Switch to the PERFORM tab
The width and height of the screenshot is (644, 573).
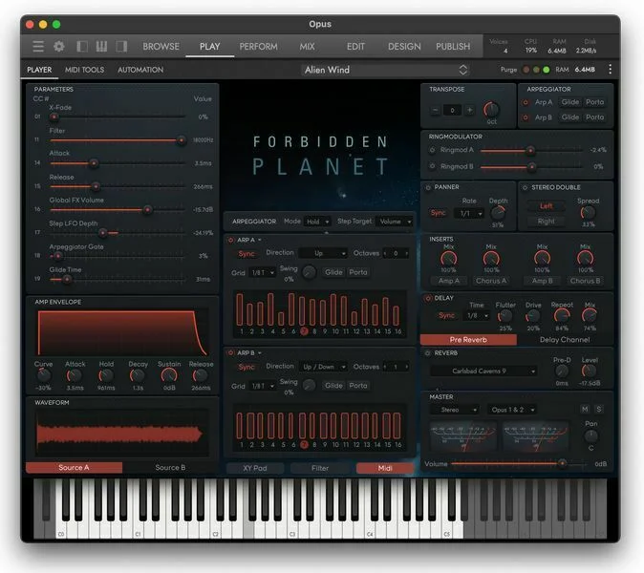pyautogui.click(x=258, y=47)
